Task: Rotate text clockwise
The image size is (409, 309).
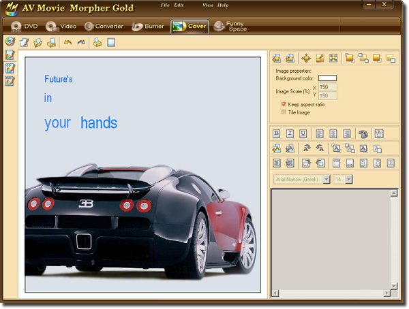Action: [x=307, y=148]
